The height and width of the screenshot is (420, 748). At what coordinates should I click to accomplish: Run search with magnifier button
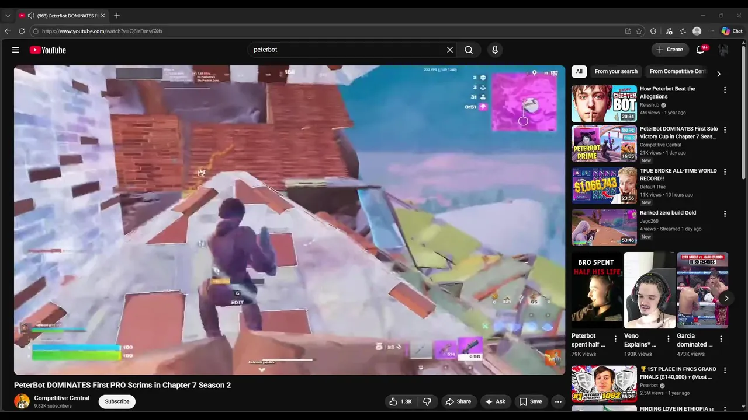click(469, 50)
